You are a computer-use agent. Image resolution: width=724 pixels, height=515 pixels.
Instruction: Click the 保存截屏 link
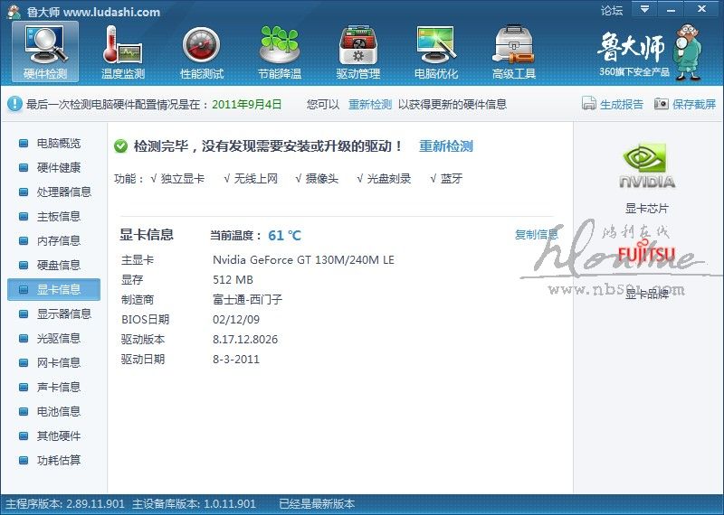click(x=694, y=104)
